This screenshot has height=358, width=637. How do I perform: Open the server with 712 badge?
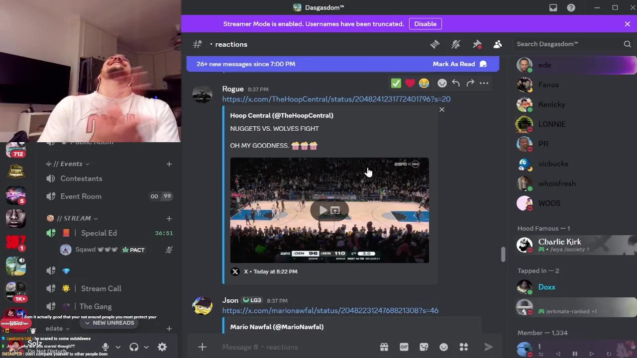pyautogui.click(x=16, y=150)
